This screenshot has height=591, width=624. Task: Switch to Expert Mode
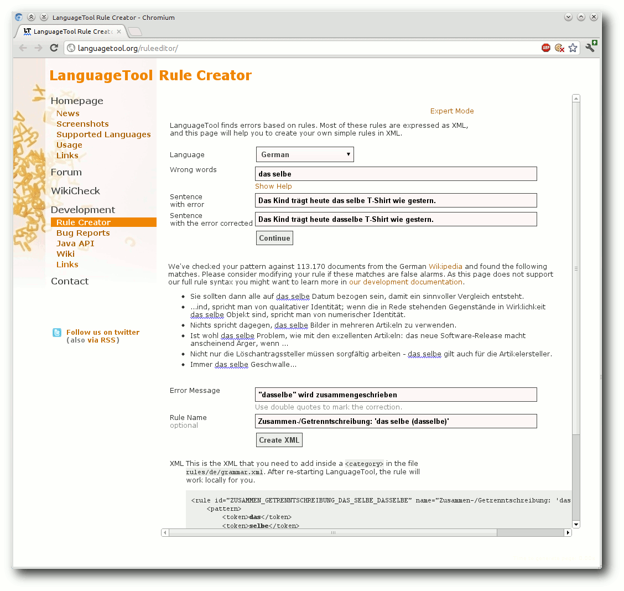[452, 111]
